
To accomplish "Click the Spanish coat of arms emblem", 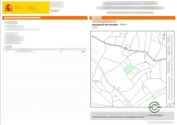I will tap(8, 7).
